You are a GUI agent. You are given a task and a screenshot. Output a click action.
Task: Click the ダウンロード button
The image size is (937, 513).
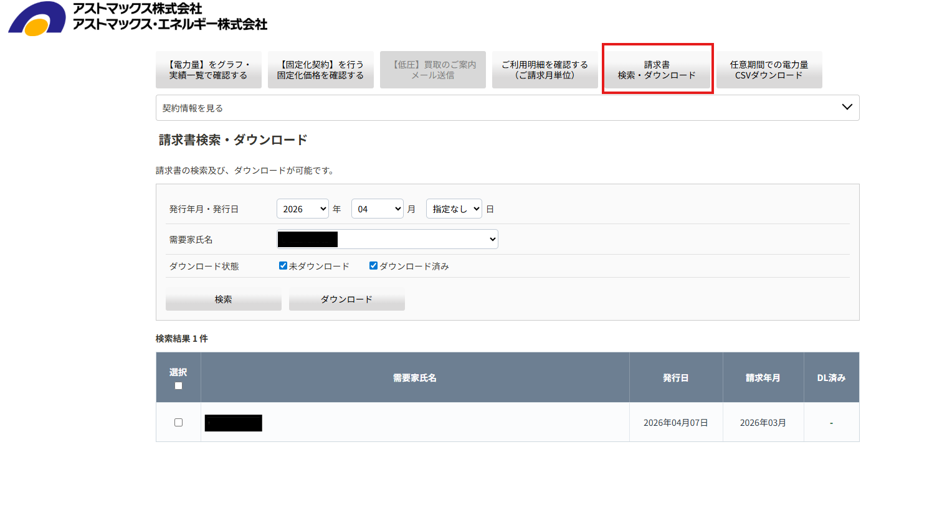347,299
